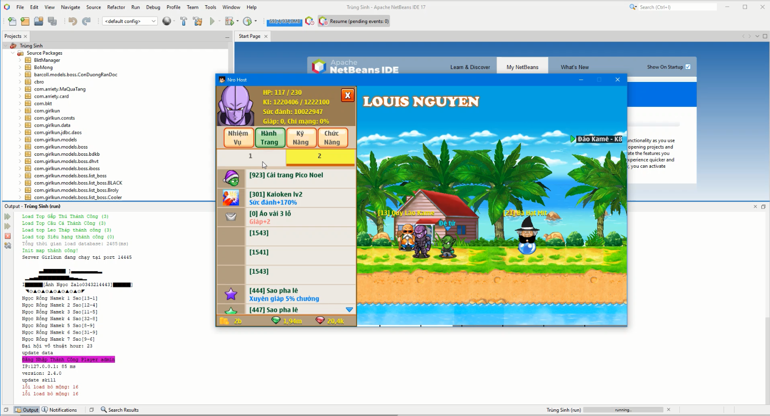This screenshot has width=770, height=416.
Task: Select the com.girlkun.jdbc.daos package row
Action: (58, 132)
